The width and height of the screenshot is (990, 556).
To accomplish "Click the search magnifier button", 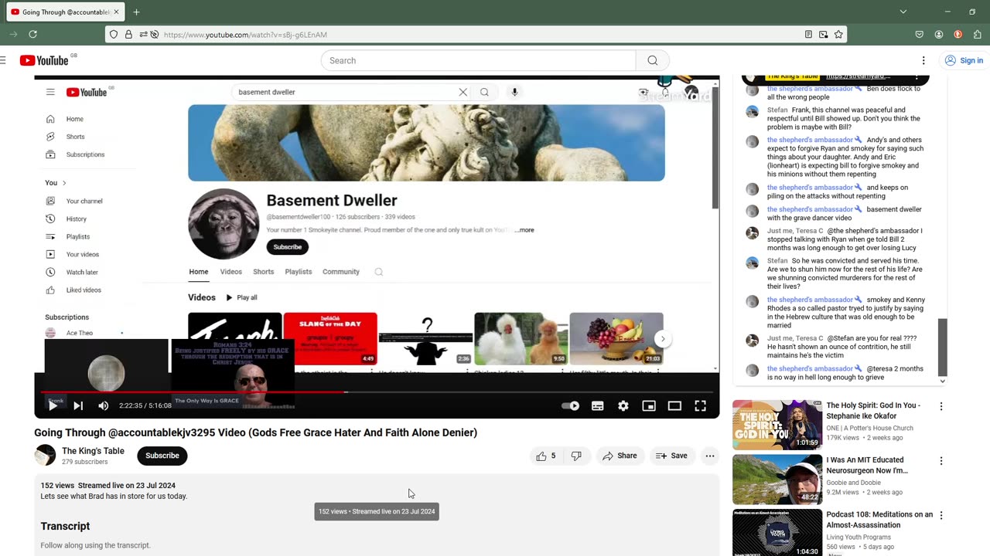I will (x=653, y=60).
